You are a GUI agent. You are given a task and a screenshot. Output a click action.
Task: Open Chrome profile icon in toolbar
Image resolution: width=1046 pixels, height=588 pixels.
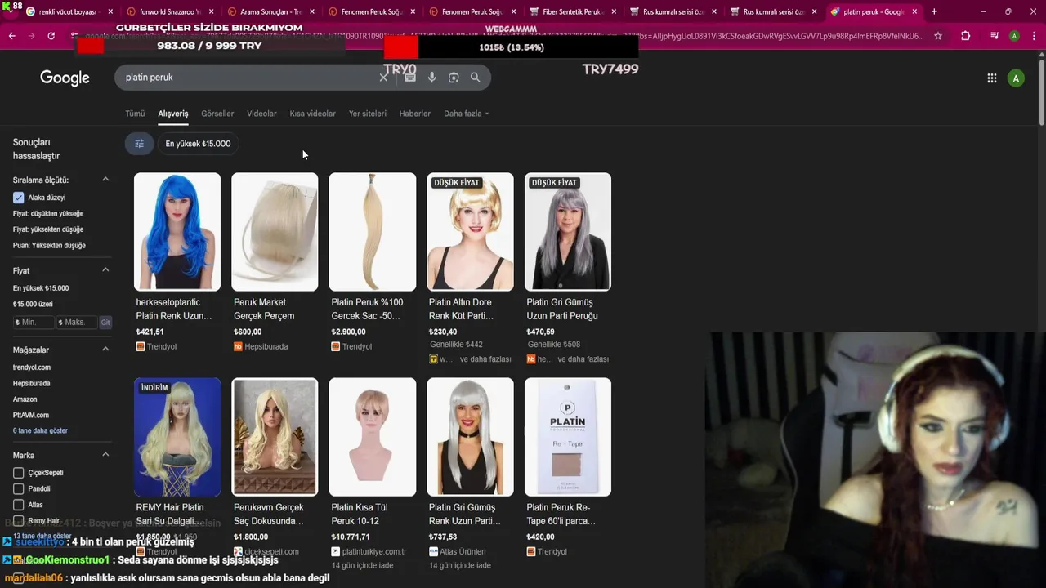click(1014, 36)
